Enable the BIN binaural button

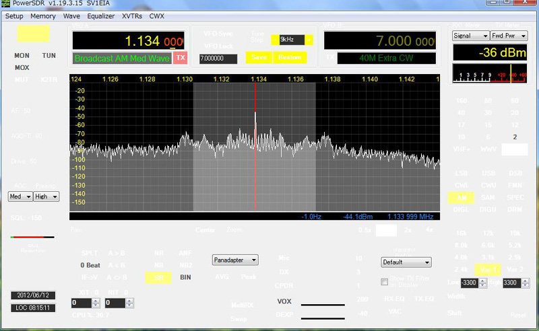coord(185,277)
